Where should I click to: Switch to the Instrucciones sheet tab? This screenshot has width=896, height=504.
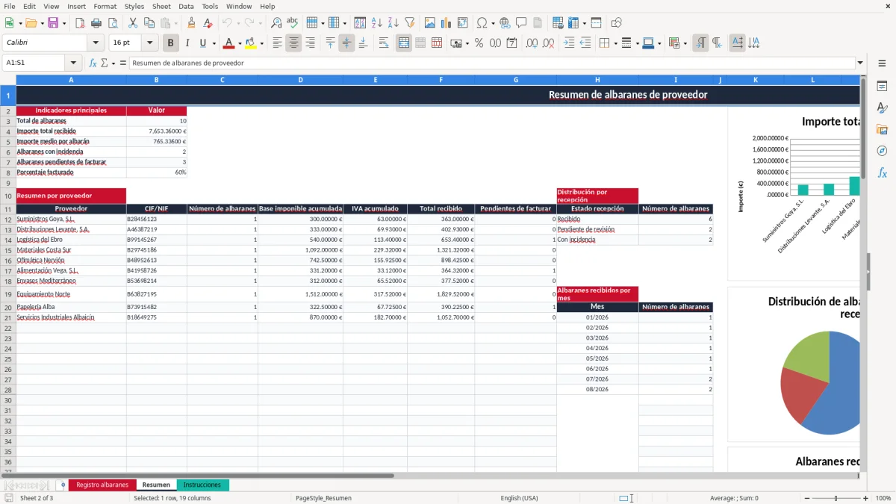202,485
